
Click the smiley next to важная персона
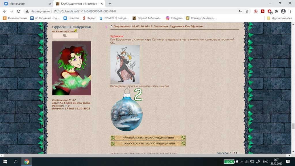[x=76, y=30]
